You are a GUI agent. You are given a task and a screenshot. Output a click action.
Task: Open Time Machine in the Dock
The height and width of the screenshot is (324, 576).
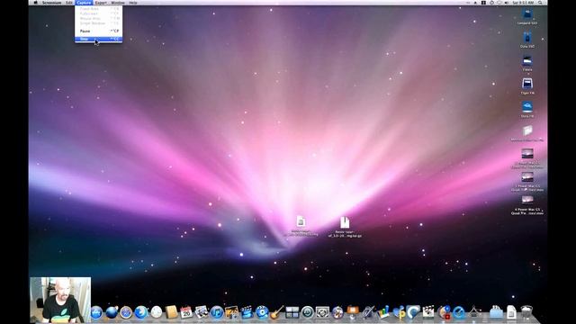coord(308,312)
